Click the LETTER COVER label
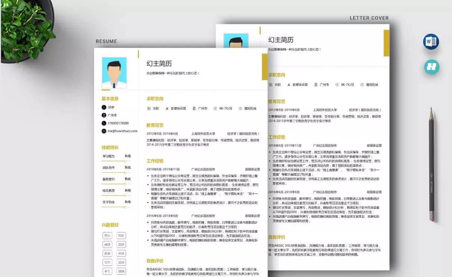The width and height of the screenshot is (452, 277). pyautogui.click(x=369, y=18)
